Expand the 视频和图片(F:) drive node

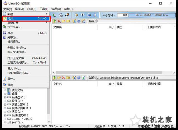(x=5, y=108)
